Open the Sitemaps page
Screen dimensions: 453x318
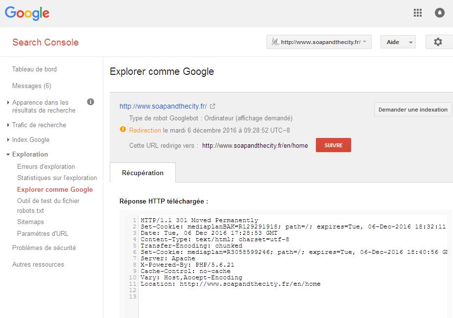click(31, 222)
